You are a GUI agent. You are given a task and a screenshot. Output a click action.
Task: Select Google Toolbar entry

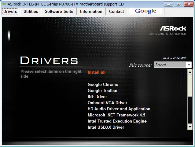pyautogui.click(x=103, y=90)
